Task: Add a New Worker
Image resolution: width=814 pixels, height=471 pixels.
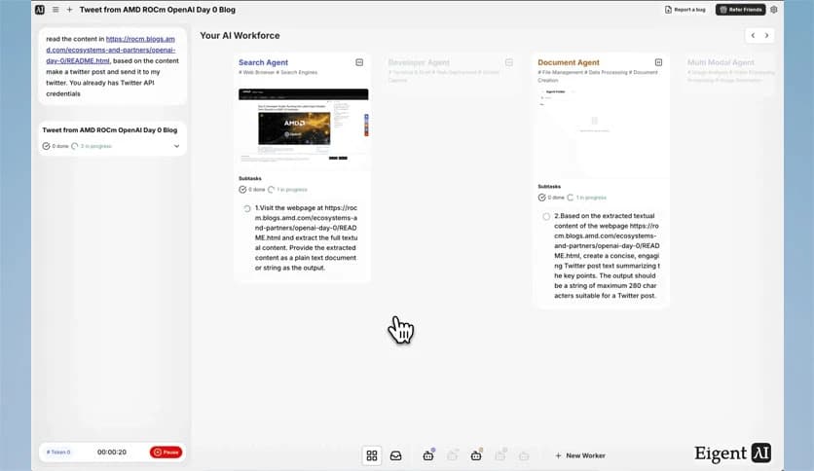Action: [x=580, y=455]
